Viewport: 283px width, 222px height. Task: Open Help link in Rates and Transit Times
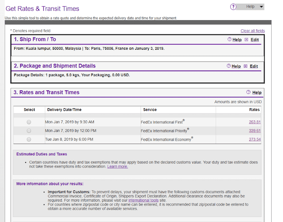coord(257,93)
